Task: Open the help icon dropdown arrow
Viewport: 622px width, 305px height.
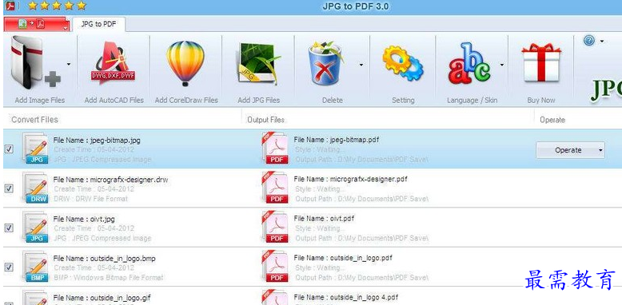Action: point(602,41)
